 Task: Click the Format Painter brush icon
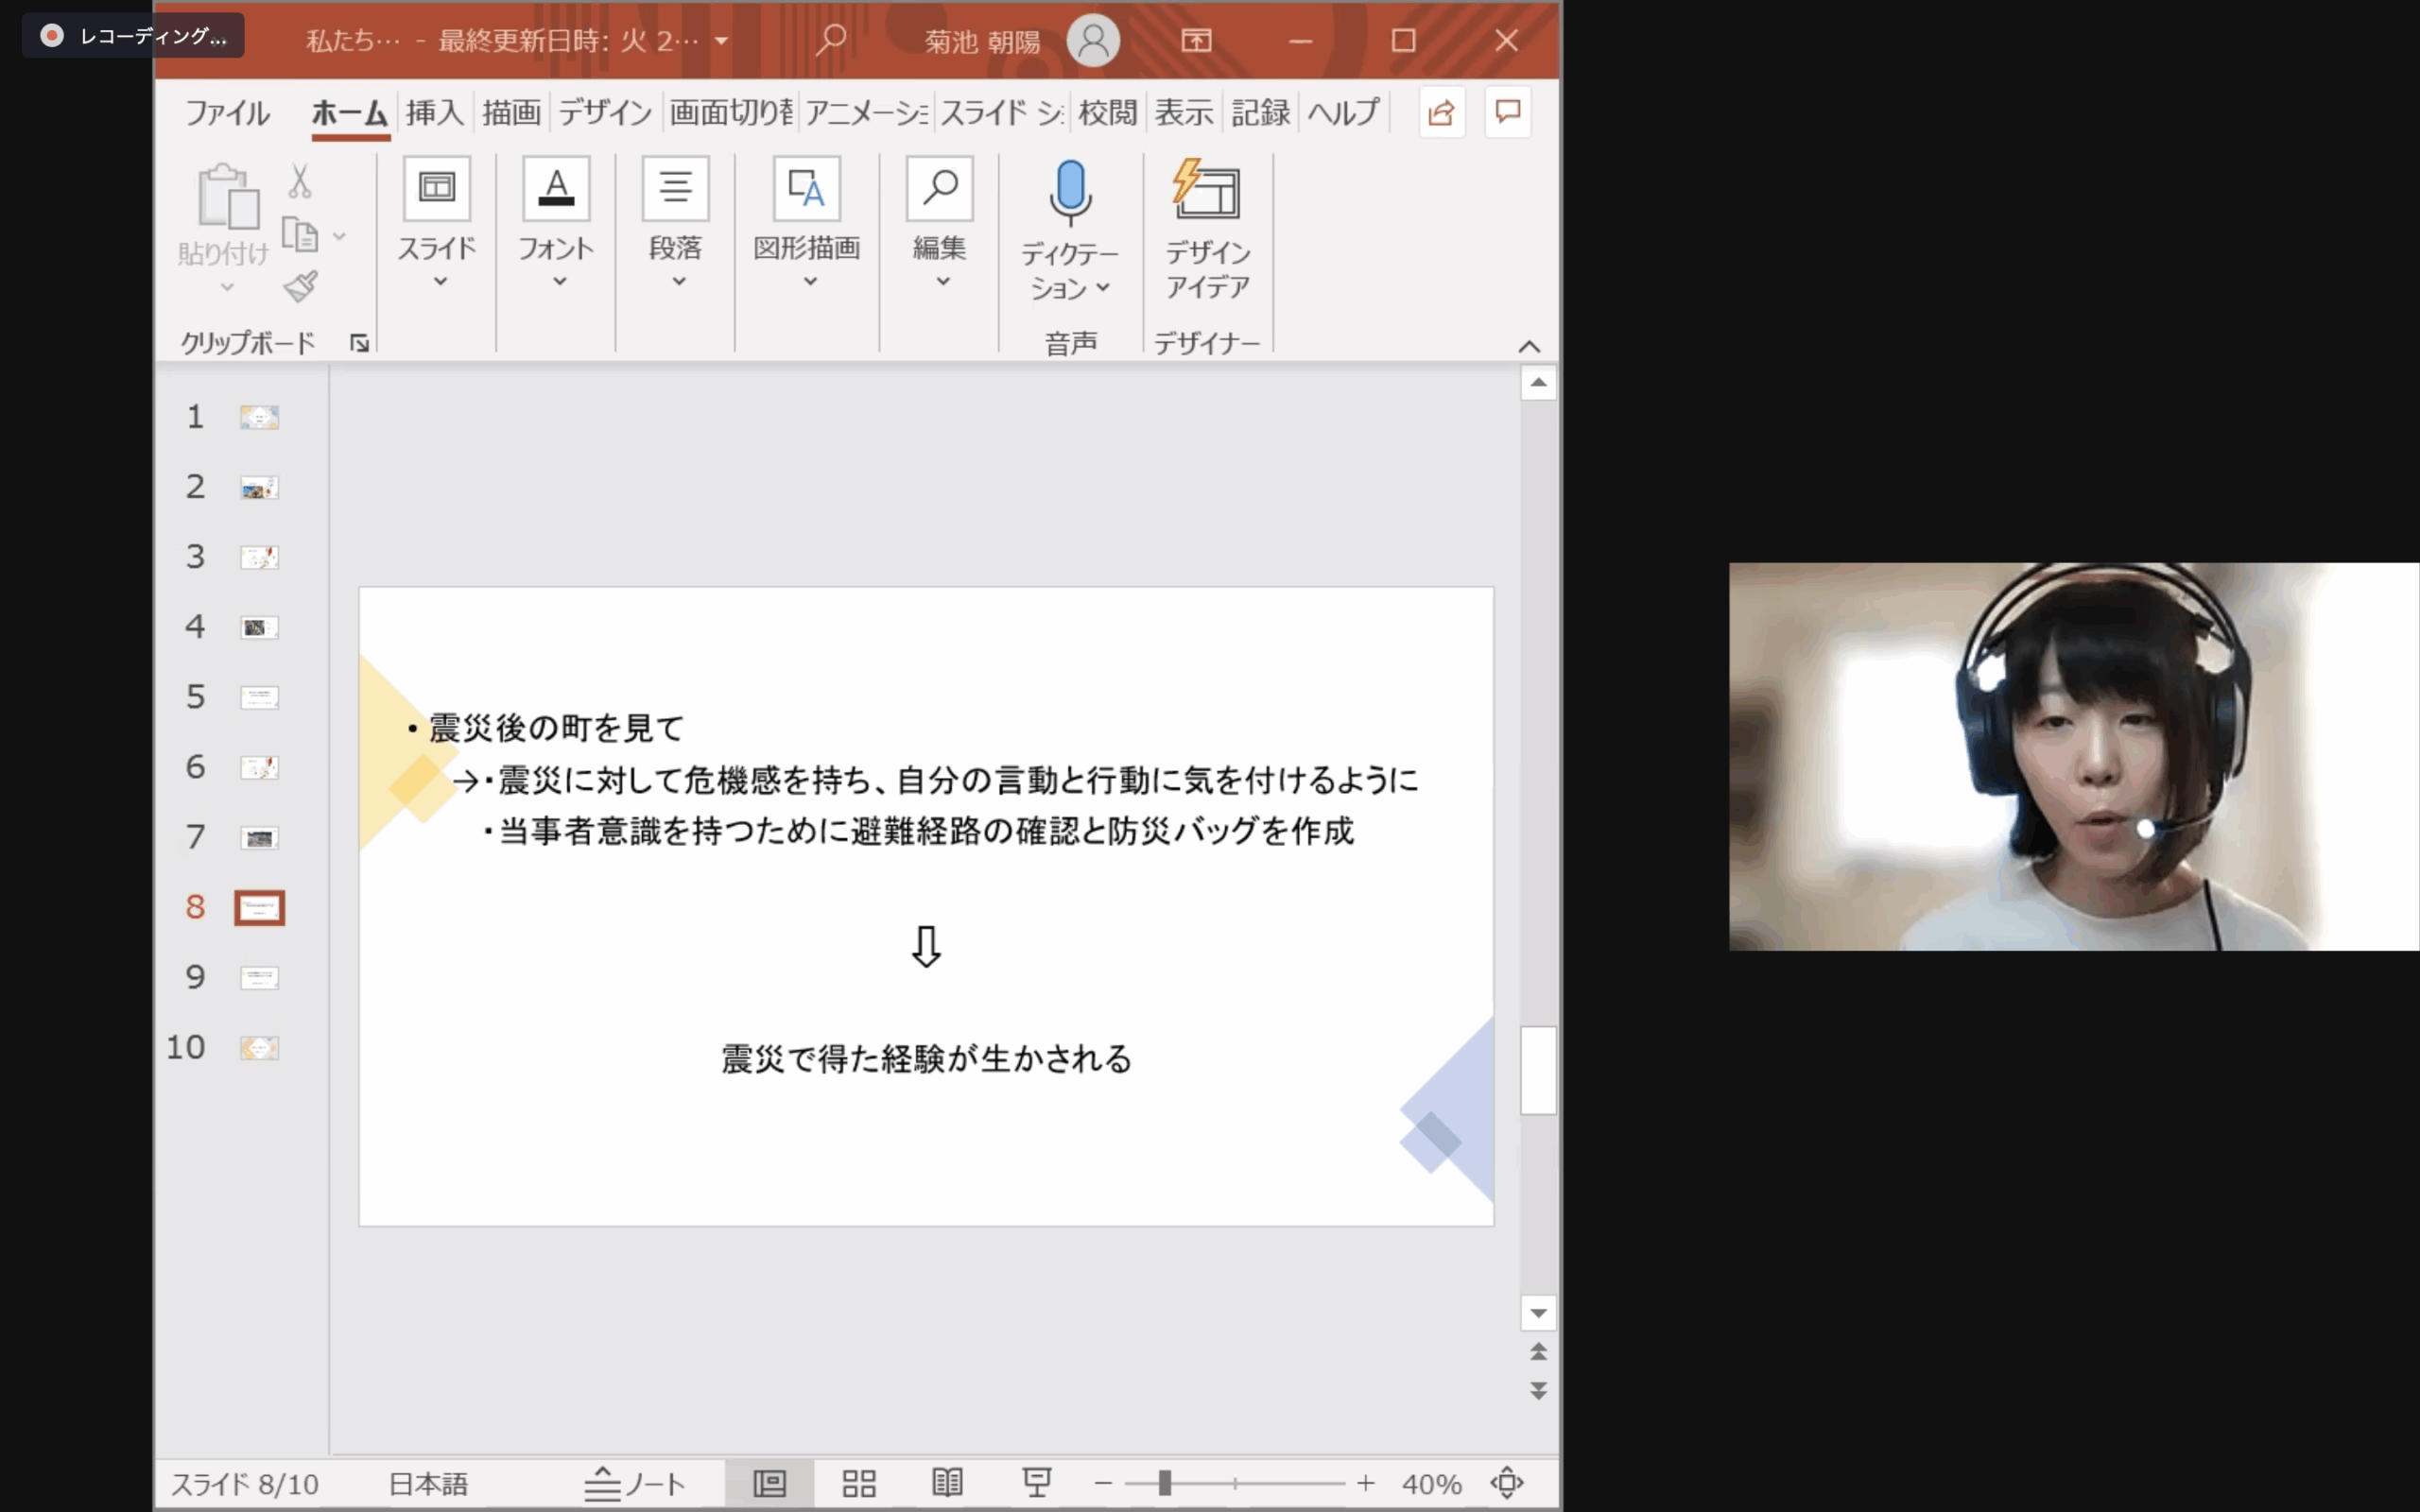pos(300,287)
